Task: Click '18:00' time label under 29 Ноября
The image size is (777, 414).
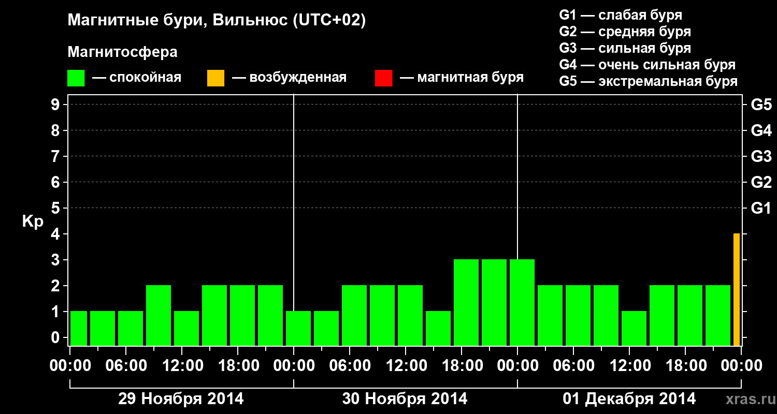Action: 238,366
